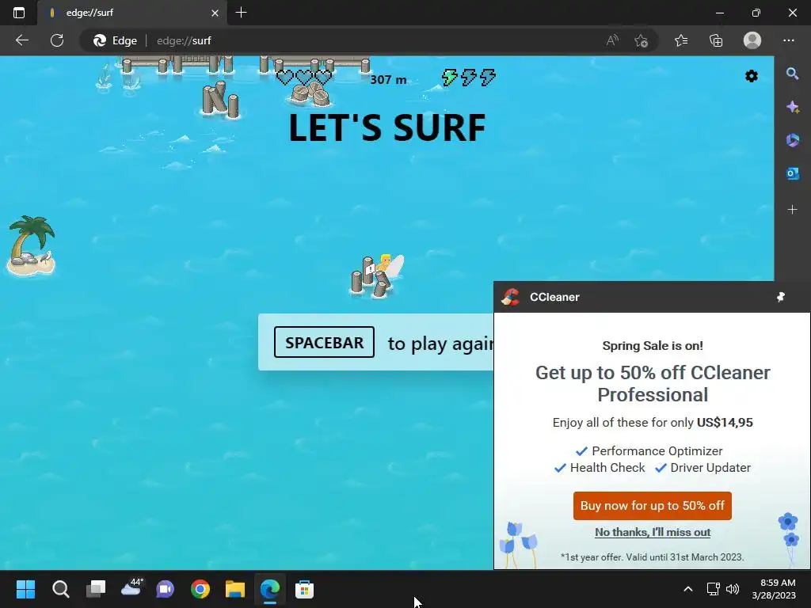Close the edge://surf tab

coord(215,13)
